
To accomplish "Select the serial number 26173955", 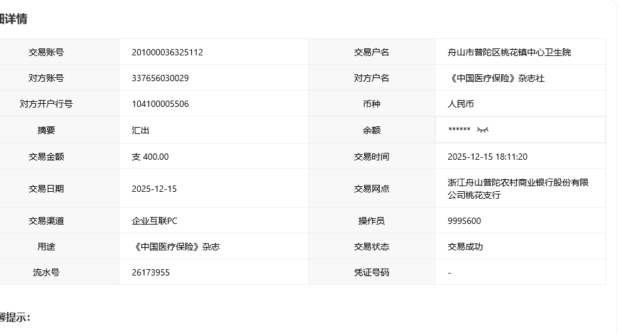I will click(151, 272).
